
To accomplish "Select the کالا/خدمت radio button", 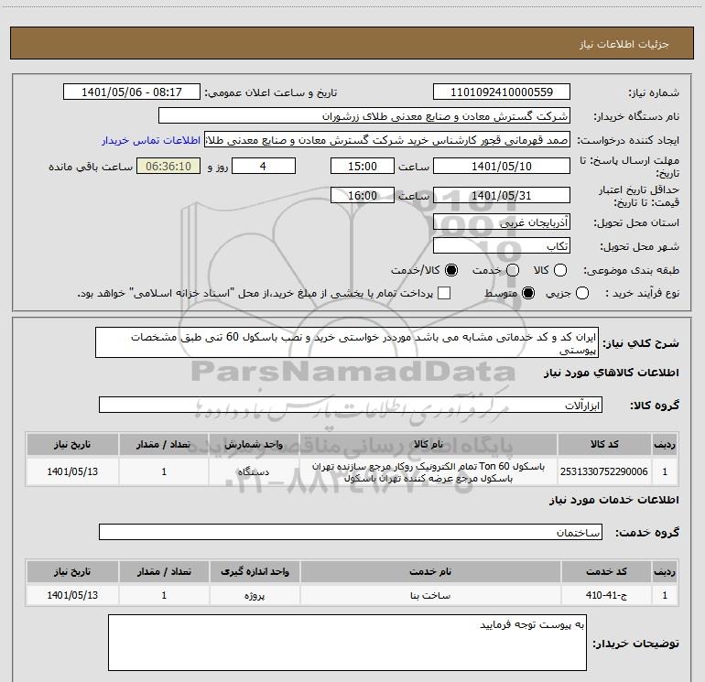I will click(451, 270).
